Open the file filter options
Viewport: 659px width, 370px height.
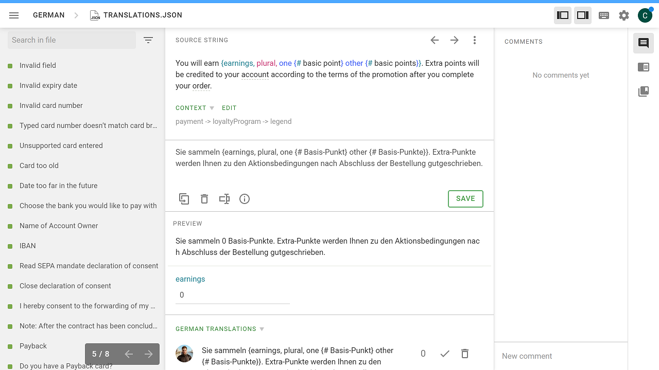(148, 40)
